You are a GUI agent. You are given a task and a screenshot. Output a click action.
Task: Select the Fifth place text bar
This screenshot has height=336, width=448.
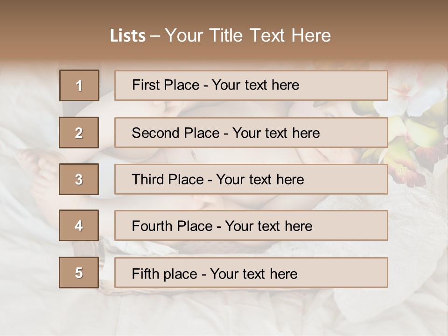click(251, 273)
